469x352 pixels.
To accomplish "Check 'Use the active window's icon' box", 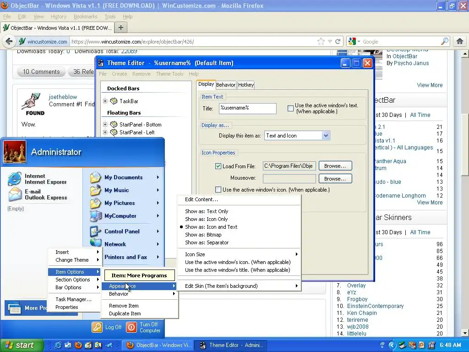I will (x=218, y=189).
